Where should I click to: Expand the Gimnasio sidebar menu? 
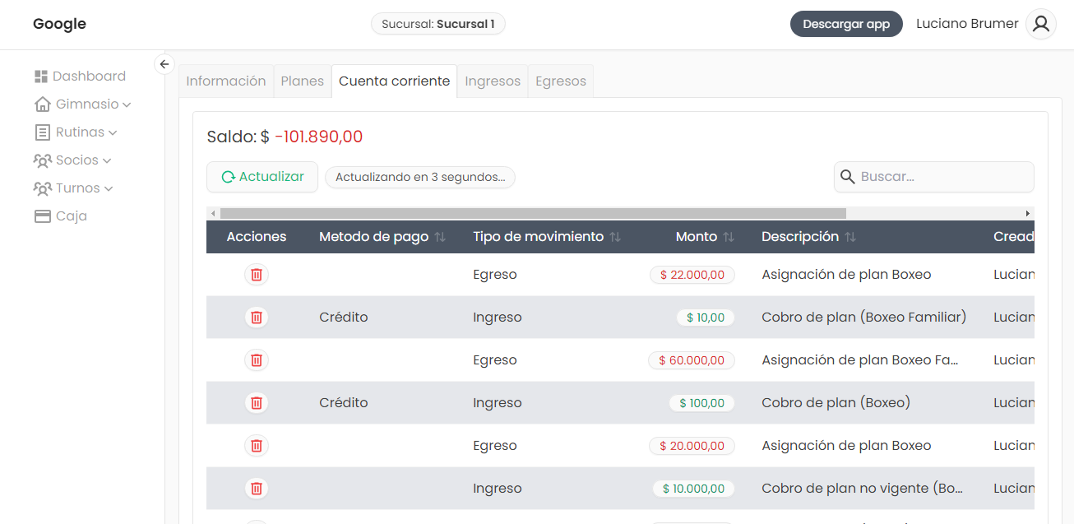[82, 104]
